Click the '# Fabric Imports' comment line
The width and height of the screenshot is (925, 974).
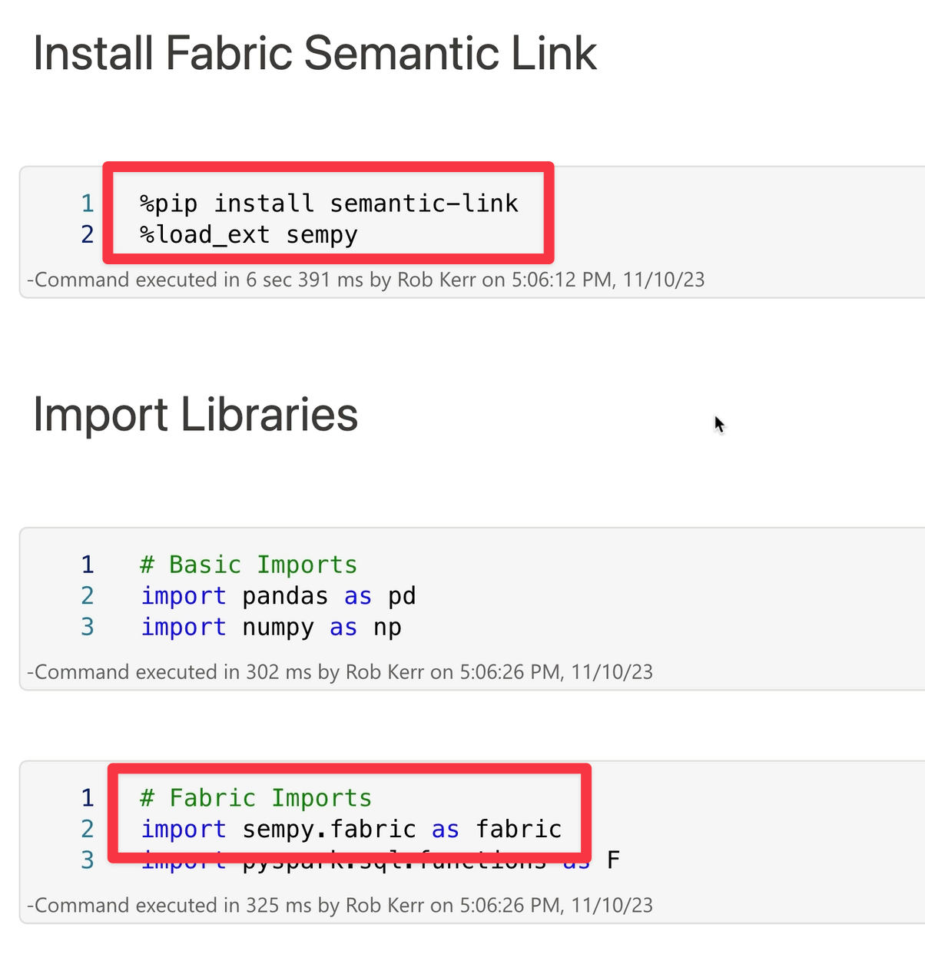pyautogui.click(x=256, y=798)
